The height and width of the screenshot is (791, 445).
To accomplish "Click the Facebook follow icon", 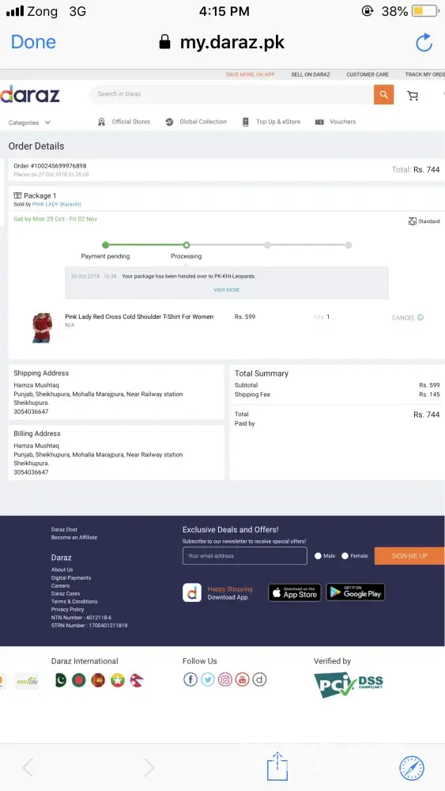I will click(x=190, y=679).
